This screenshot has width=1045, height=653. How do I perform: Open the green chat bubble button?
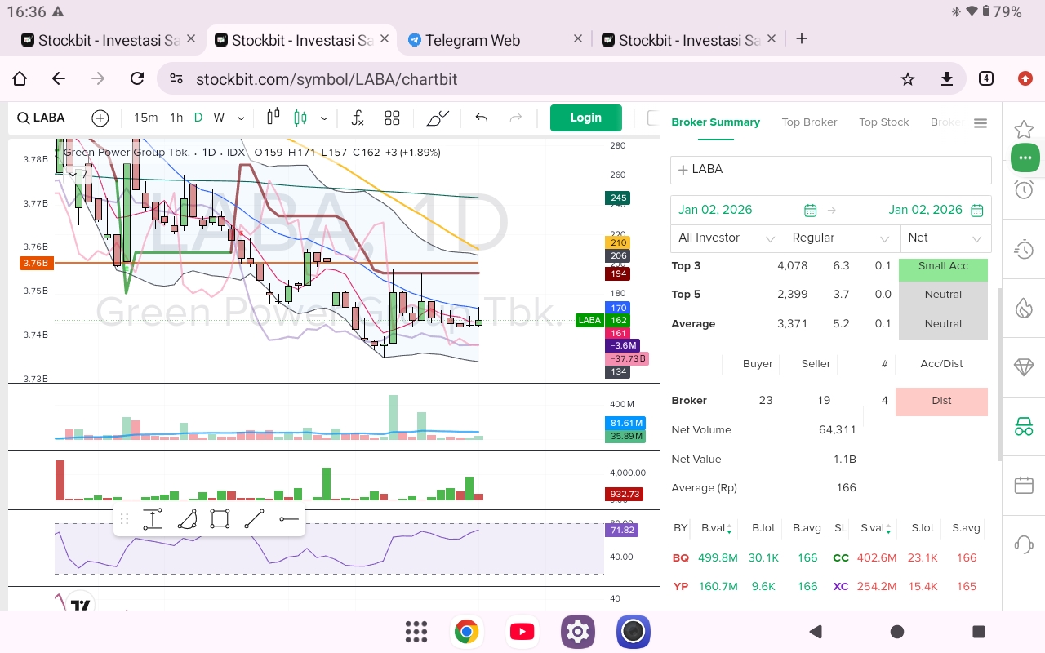[x=1025, y=158]
